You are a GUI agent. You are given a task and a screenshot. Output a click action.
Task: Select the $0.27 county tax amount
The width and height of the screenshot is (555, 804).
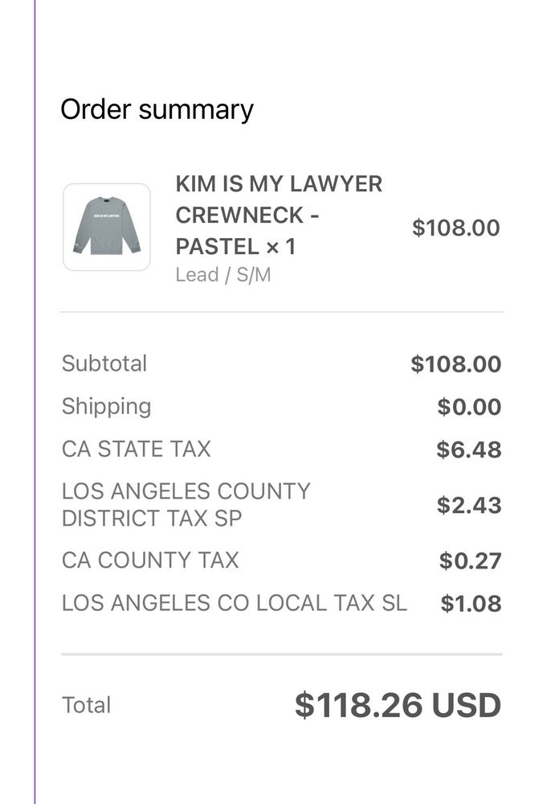pyautogui.click(x=470, y=560)
